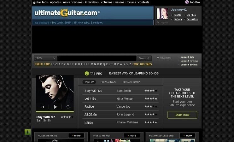Click more button for Music Reviews

pyautogui.click(x=76, y=136)
